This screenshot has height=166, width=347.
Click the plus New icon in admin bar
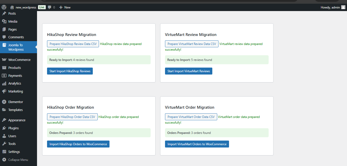(x=61, y=7)
